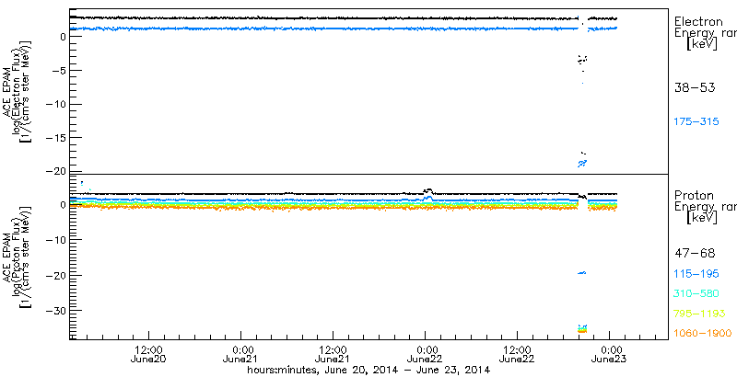Click the -5 tick label on electron panel
This screenshot has height=377, width=737.
click(x=57, y=70)
